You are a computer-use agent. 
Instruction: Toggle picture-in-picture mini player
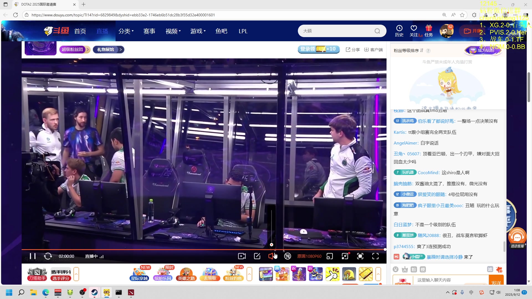(330, 256)
